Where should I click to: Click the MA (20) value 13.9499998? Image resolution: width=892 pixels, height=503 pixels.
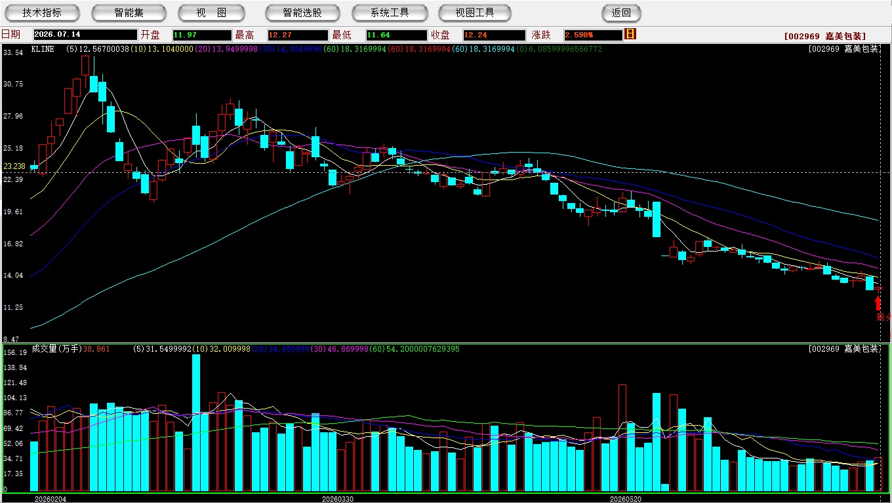pyautogui.click(x=235, y=49)
